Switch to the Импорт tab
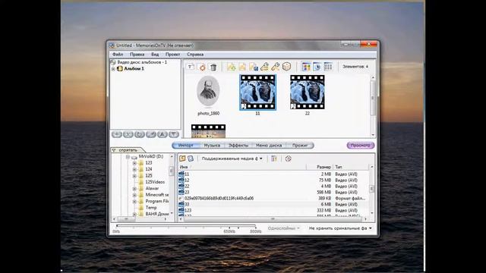486x273 pixels. (x=185, y=145)
